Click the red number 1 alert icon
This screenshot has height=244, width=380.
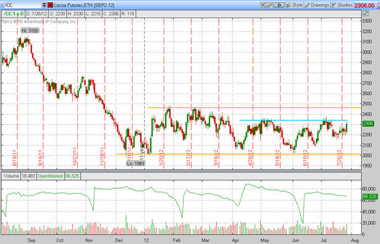point(50,5)
